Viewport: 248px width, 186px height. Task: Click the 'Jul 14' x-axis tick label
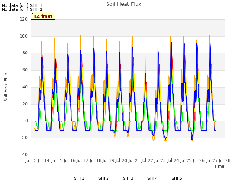[44, 160]
